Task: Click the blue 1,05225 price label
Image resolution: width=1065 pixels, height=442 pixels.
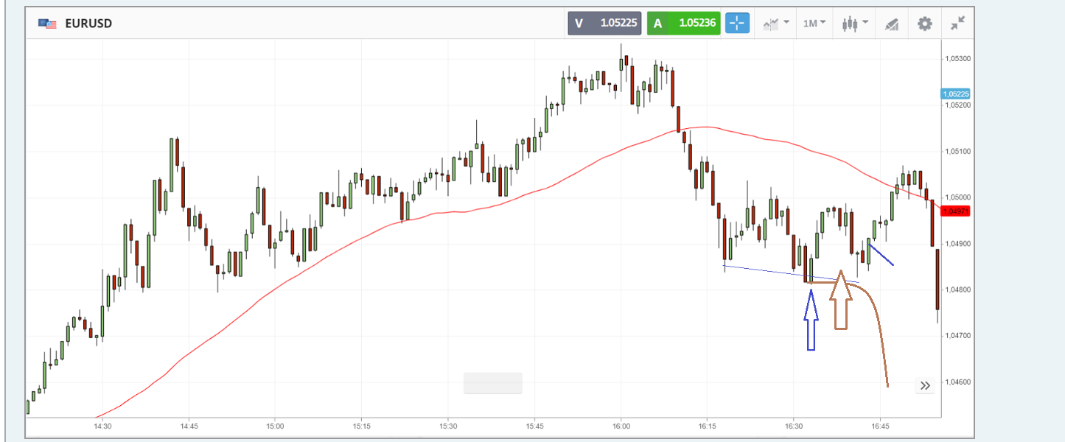Action: pyautogui.click(x=955, y=94)
